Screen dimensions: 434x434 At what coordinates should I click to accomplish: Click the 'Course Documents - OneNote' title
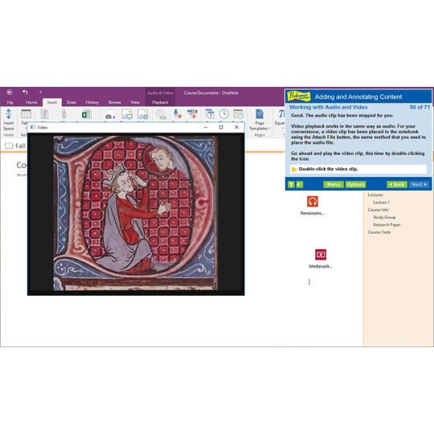pos(211,93)
